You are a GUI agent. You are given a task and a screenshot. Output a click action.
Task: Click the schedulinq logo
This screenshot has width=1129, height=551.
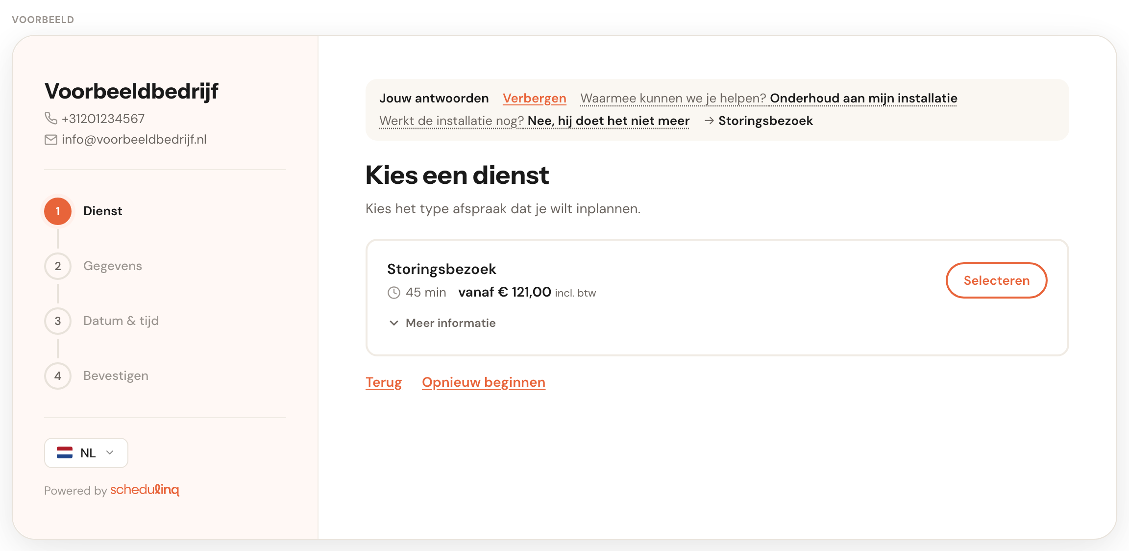[x=145, y=490]
